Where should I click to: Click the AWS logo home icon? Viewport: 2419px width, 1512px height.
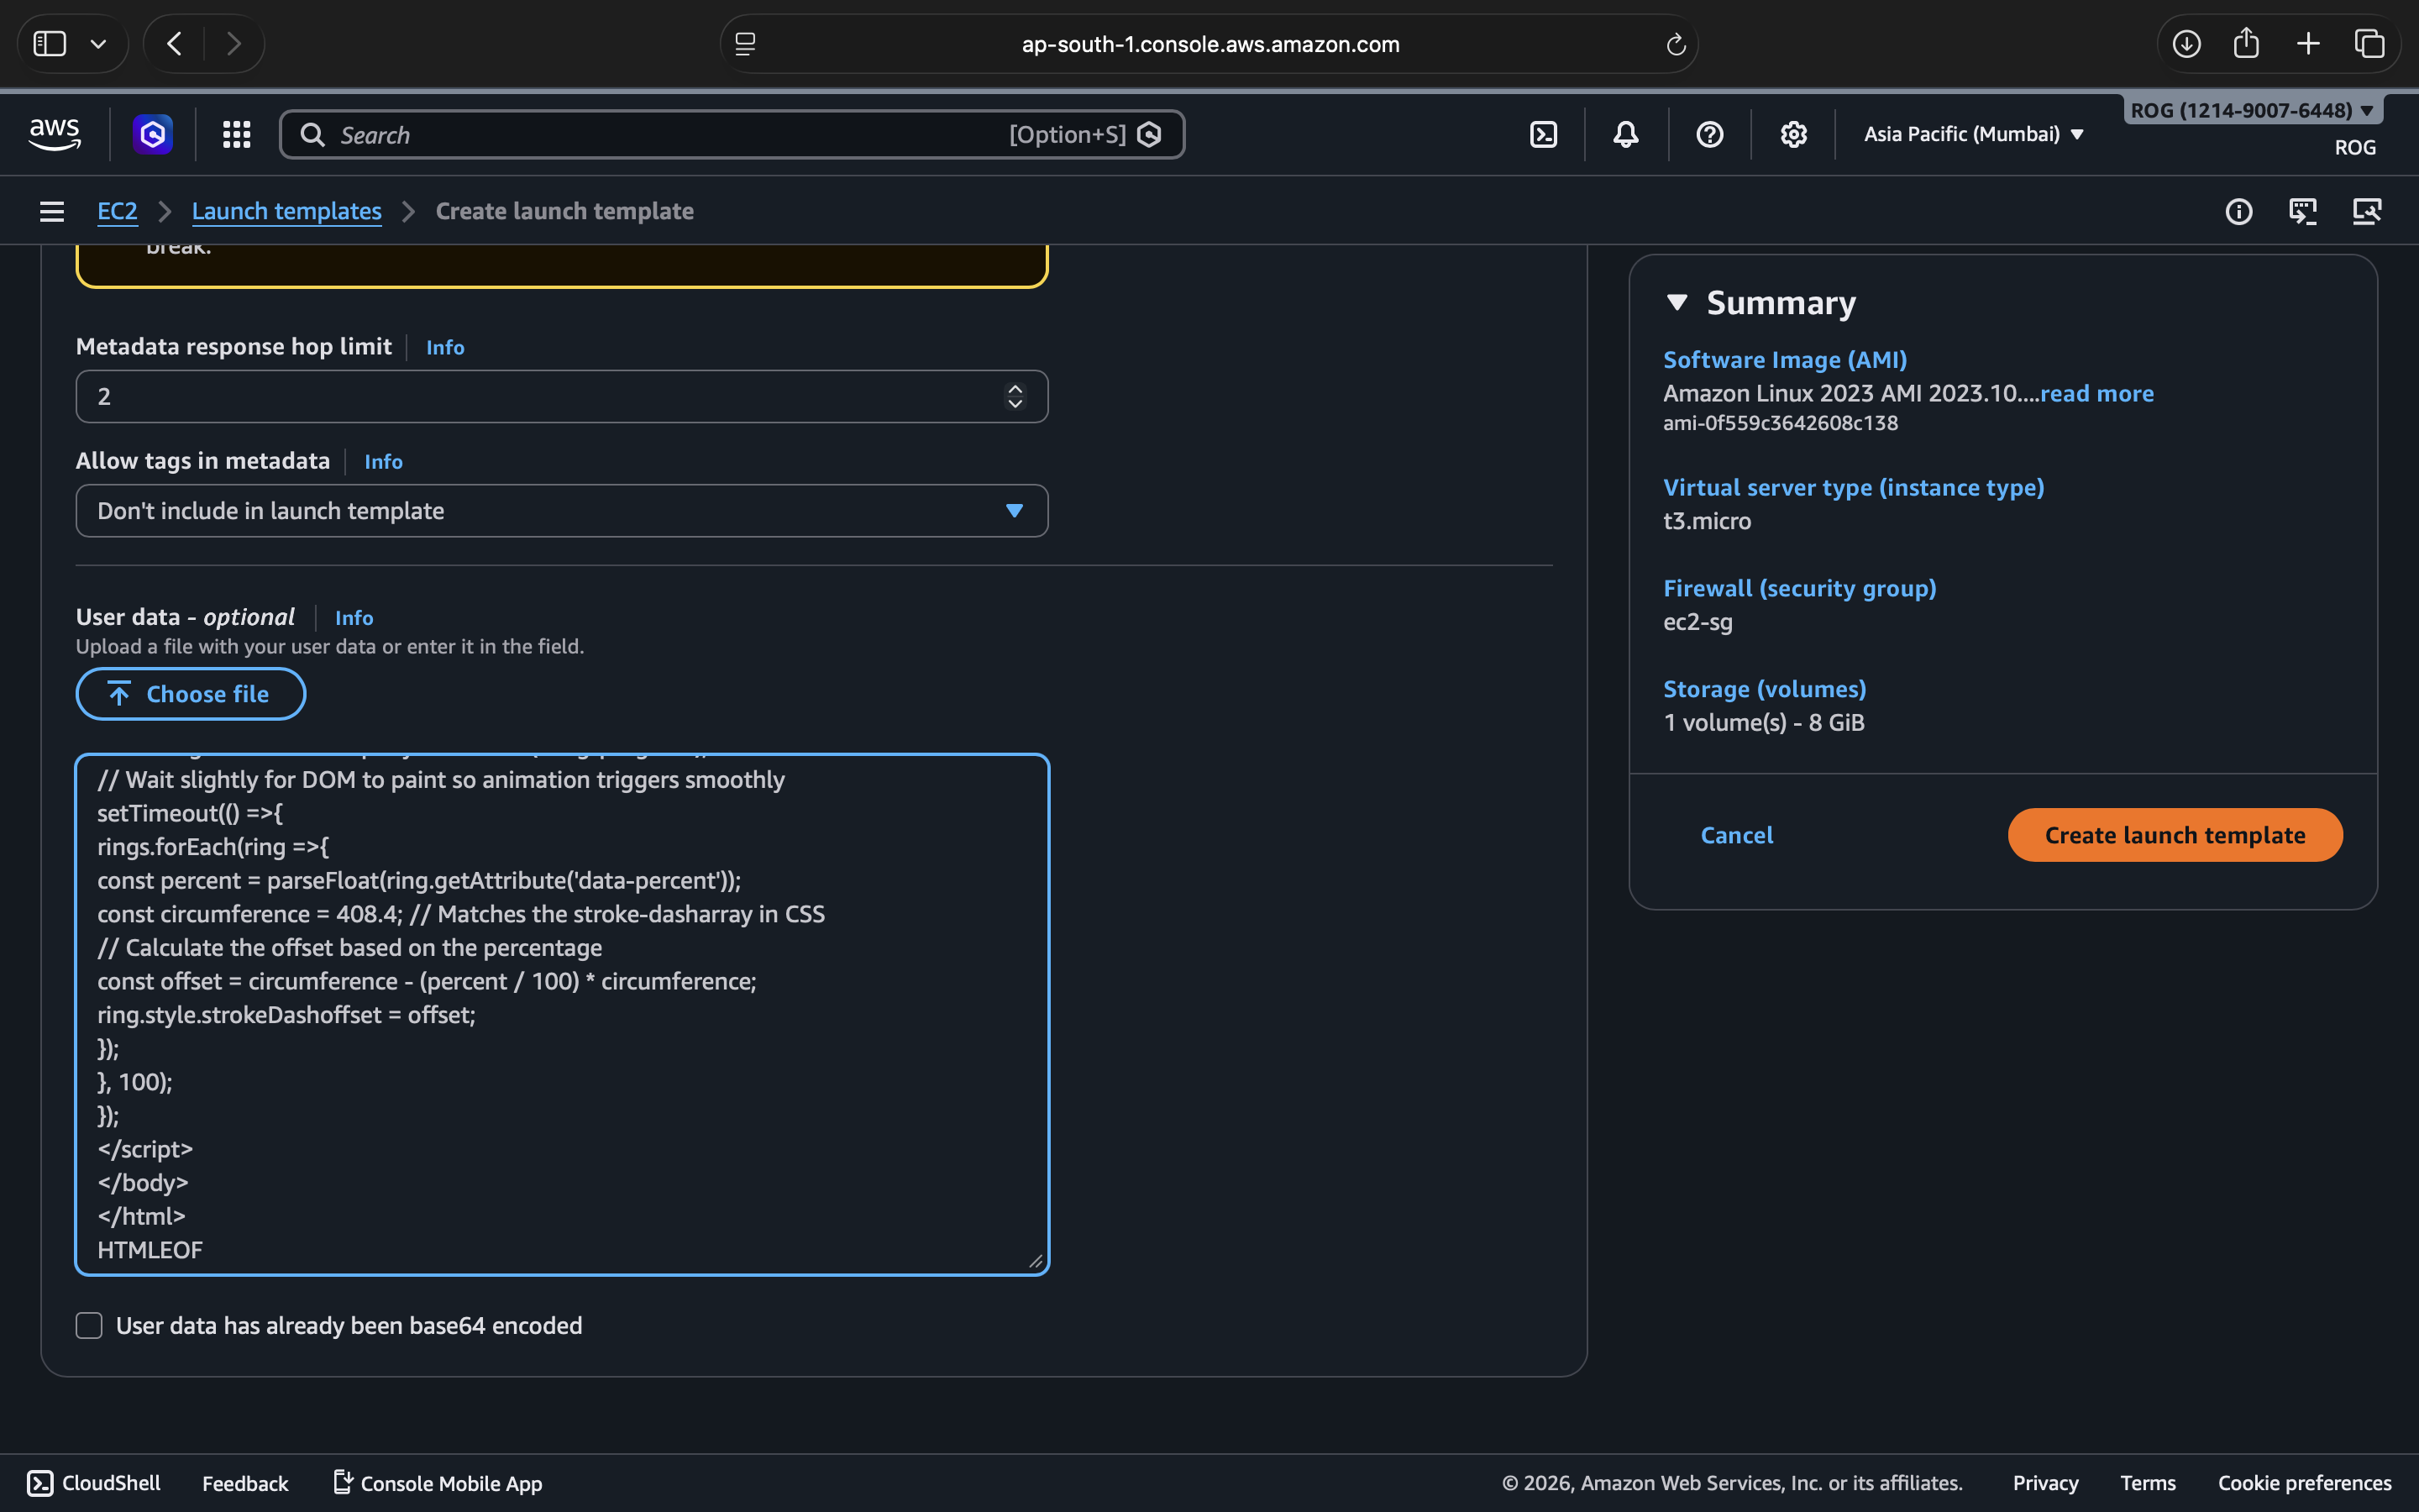55,134
